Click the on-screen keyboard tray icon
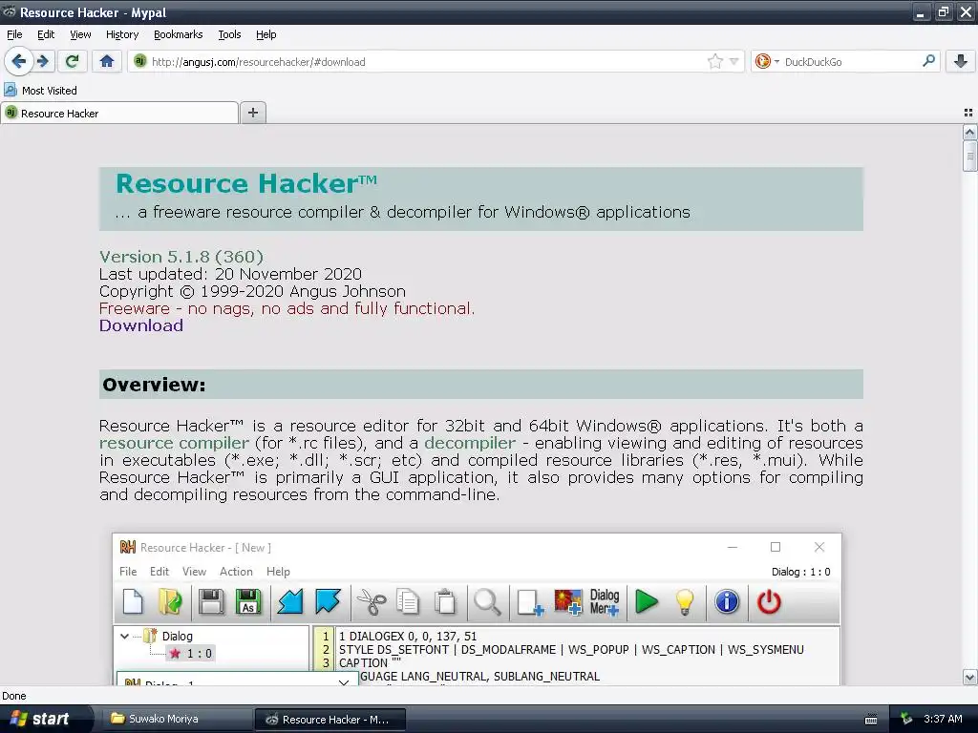Image resolution: width=978 pixels, height=733 pixels. click(x=871, y=720)
